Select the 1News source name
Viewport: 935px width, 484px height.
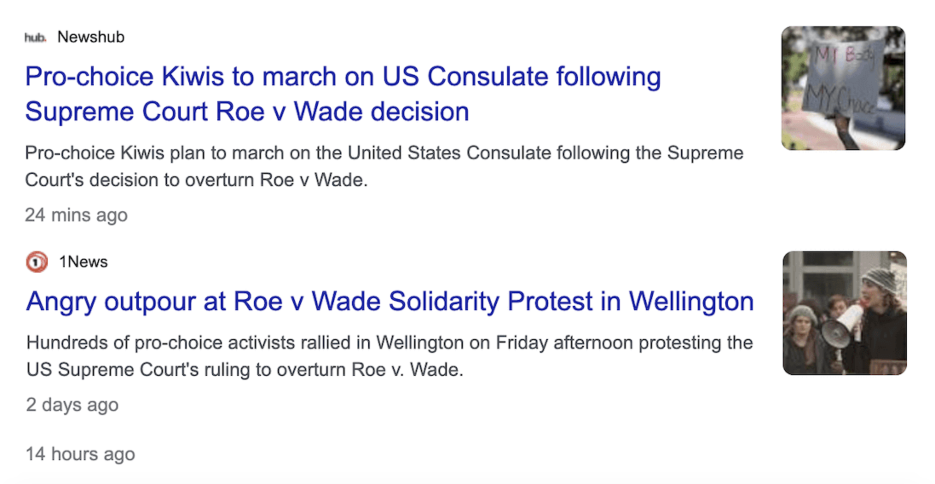(x=83, y=262)
